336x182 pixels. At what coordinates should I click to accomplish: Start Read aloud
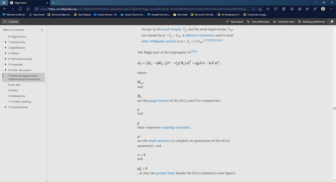tap(234, 22)
